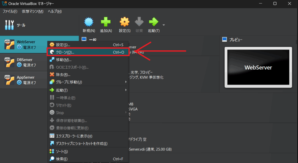Click the red X remove icon in context menu

point(52,75)
